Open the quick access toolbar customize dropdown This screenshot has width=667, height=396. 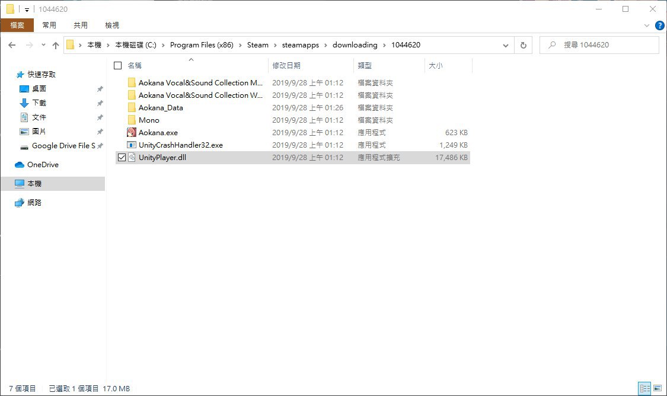point(26,9)
